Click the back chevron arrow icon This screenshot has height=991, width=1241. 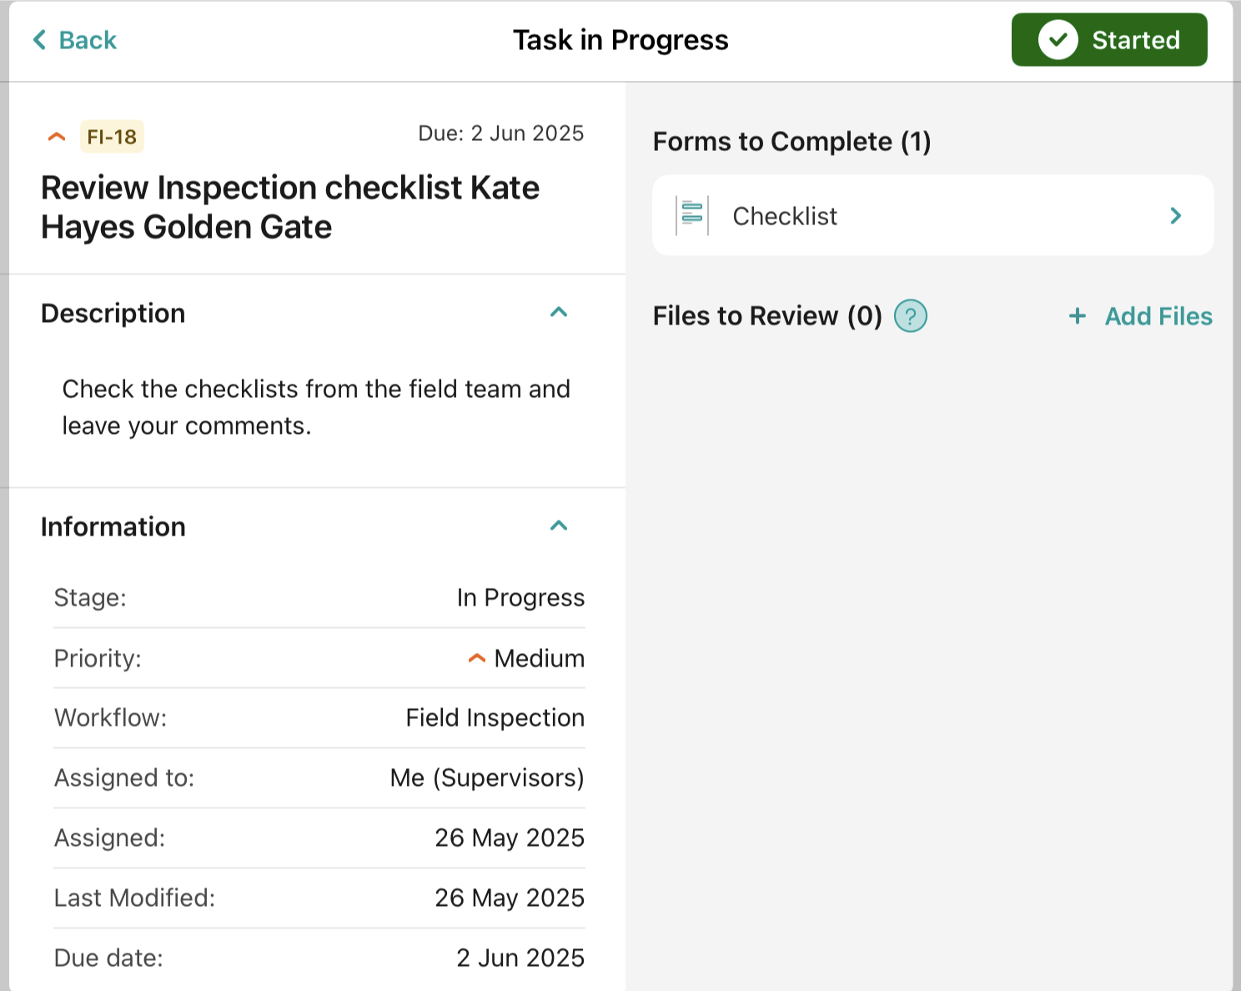pyautogui.click(x=39, y=40)
